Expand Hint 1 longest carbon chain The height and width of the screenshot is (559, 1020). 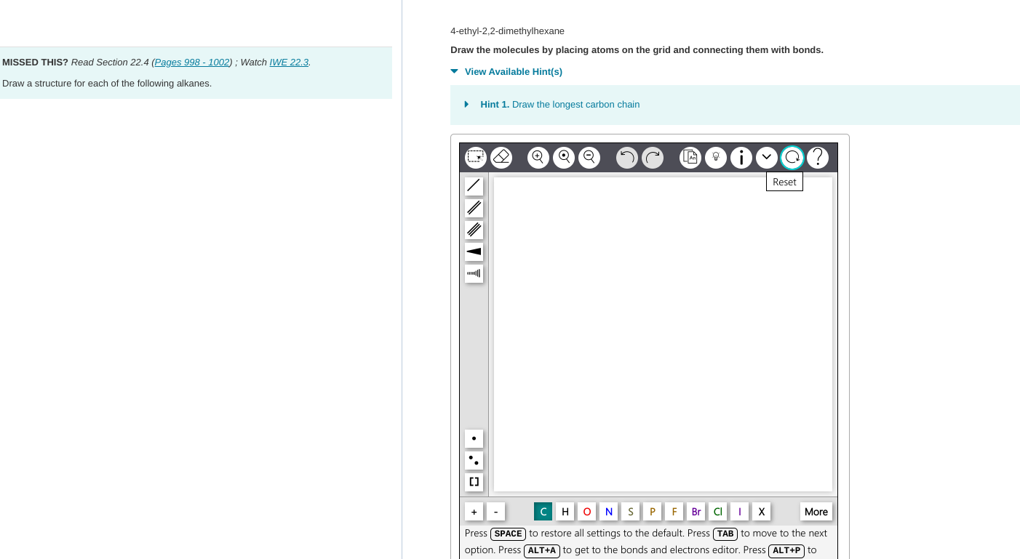tap(552, 105)
